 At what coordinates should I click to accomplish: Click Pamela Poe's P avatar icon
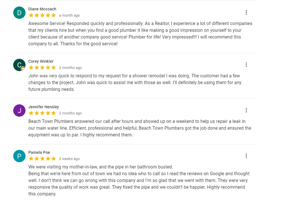pos(19,156)
